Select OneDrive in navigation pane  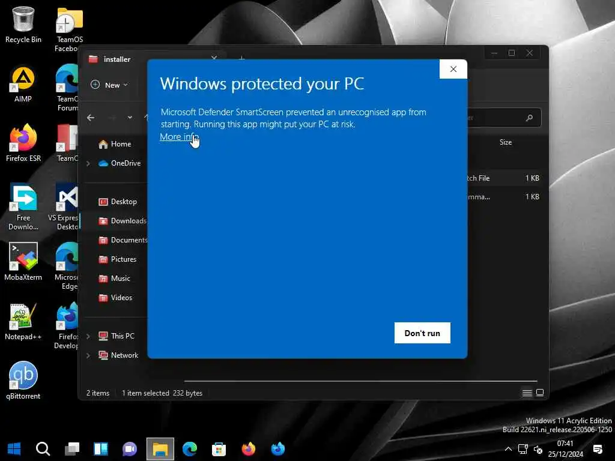click(x=120, y=163)
